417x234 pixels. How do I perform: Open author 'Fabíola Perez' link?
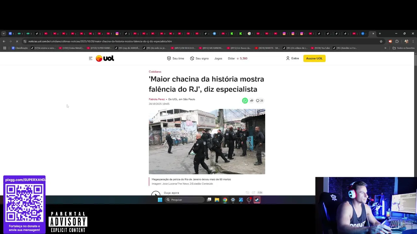pyautogui.click(x=157, y=99)
